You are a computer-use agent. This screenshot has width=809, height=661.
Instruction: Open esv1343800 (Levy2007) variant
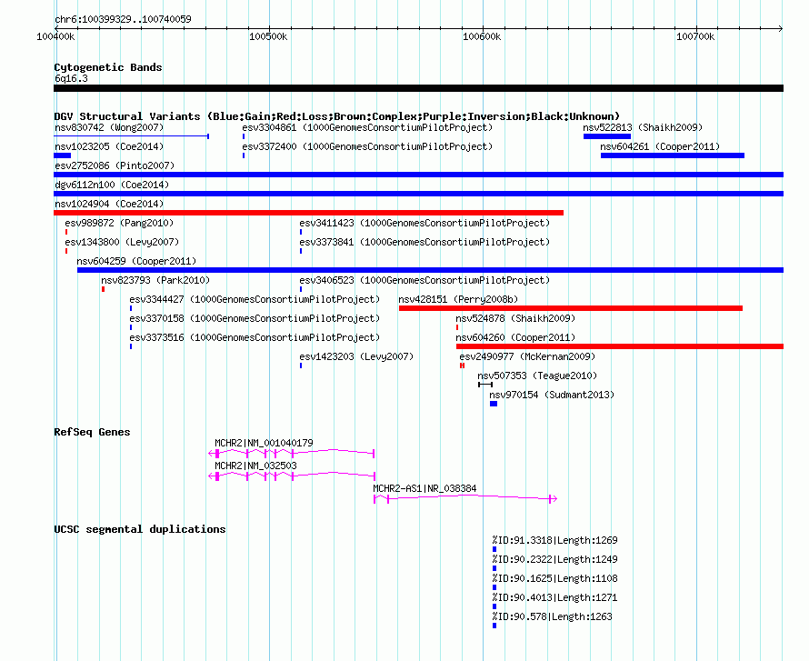[x=122, y=242]
